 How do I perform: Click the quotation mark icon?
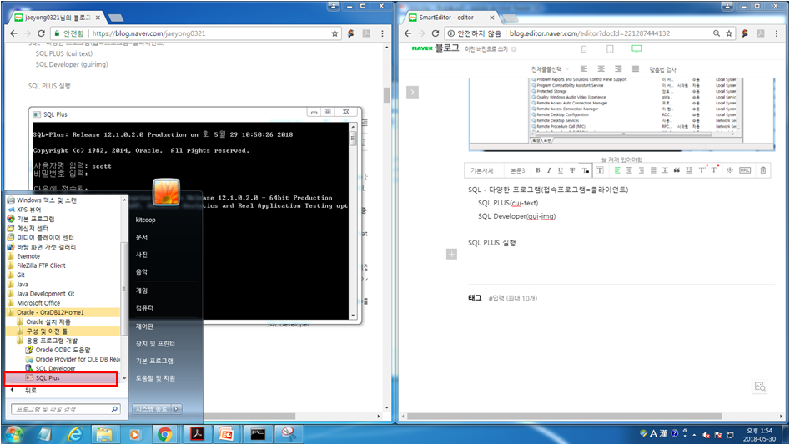[x=677, y=170]
